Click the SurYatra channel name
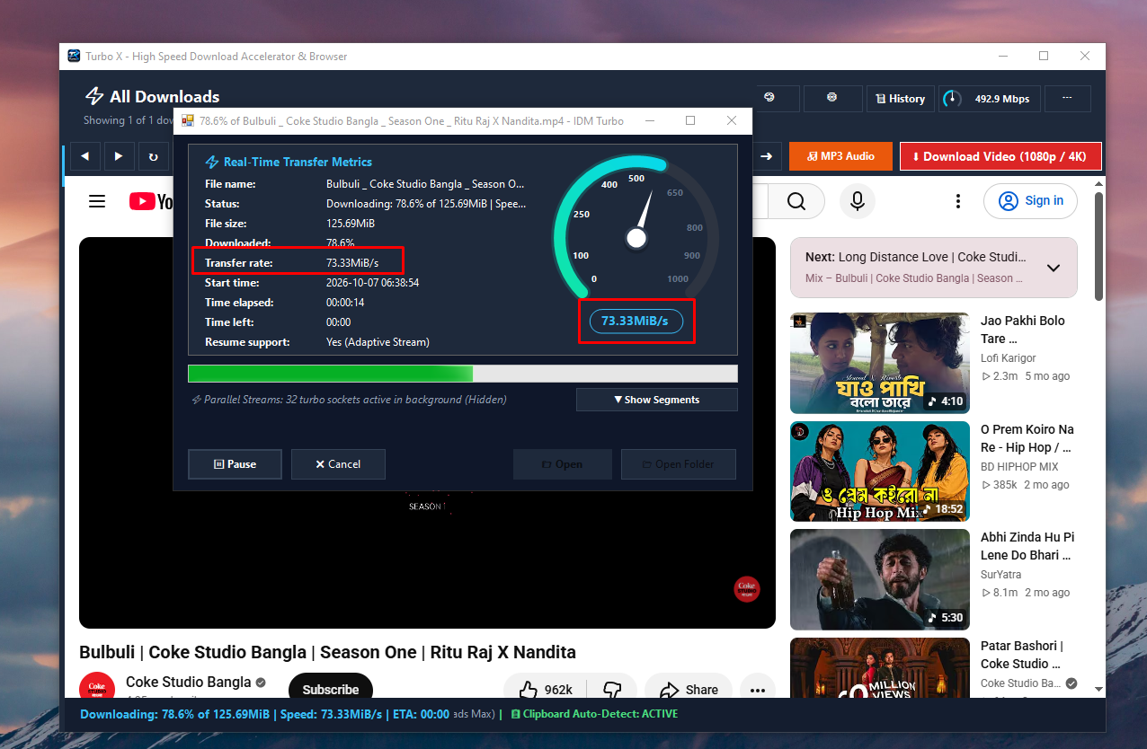This screenshot has height=749, width=1147. click(1000, 574)
